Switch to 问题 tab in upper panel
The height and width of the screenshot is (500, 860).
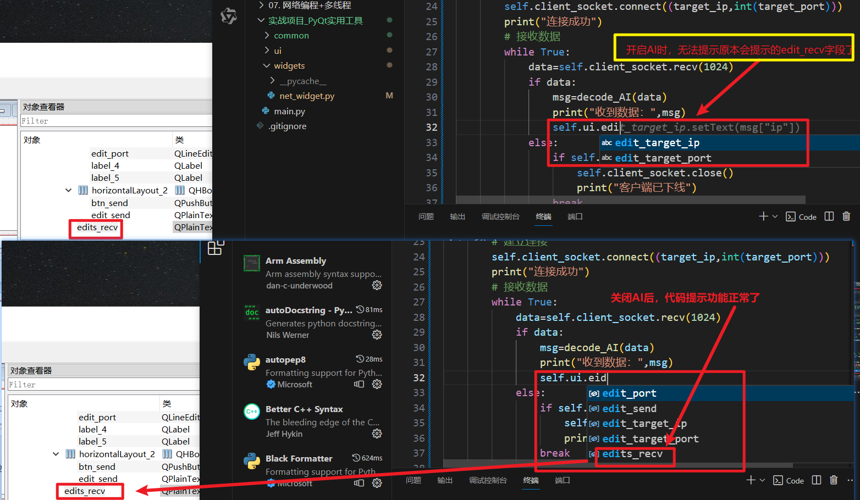(x=426, y=216)
